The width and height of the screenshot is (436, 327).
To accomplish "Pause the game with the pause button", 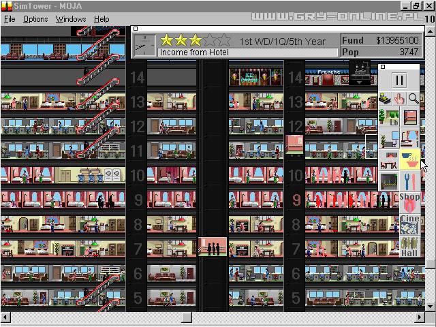I will pyautogui.click(x=399, y=80).
